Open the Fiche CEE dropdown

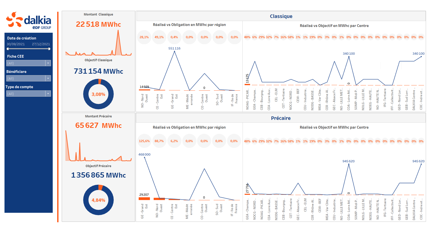pyautogui.click(x=28, y=63)
